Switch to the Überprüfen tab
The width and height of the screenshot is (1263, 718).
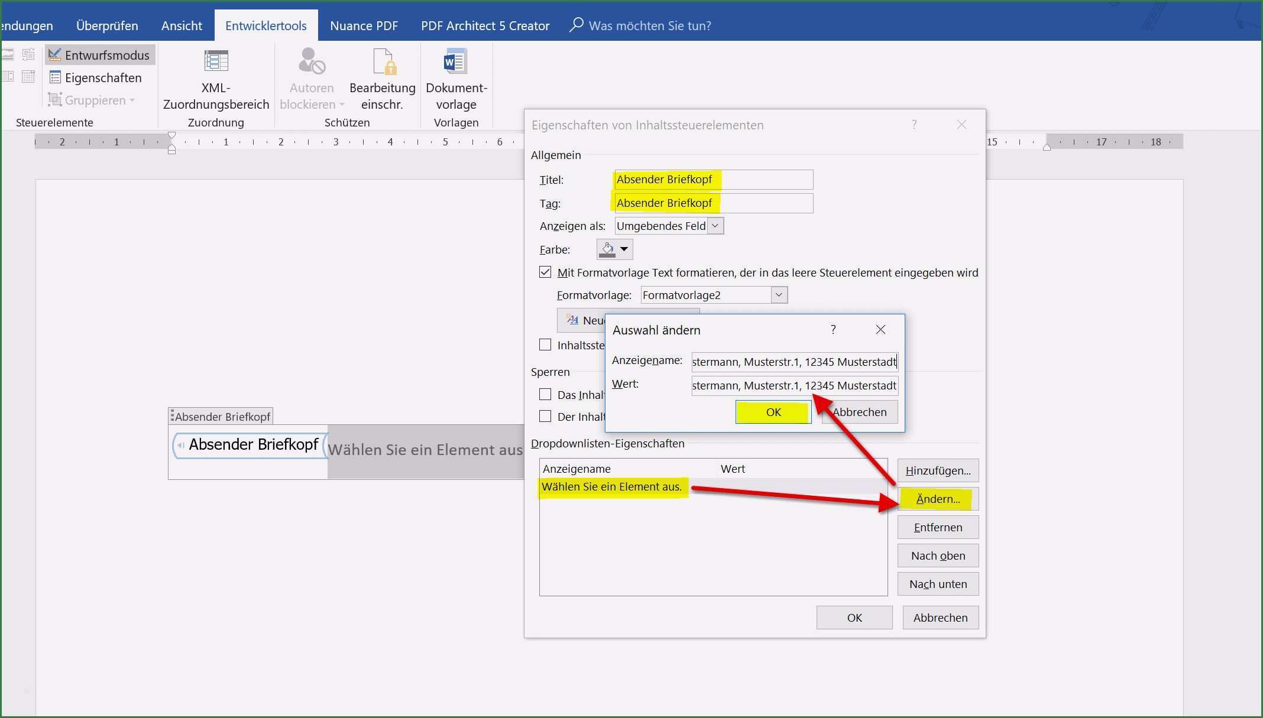tap(107, 25)
